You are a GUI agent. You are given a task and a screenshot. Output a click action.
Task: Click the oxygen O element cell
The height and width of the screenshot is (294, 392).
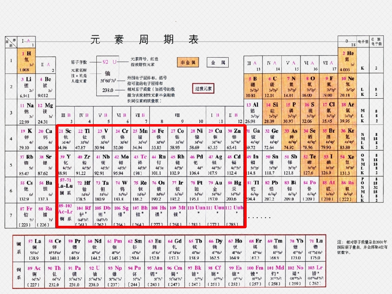[x=310, y=86]
